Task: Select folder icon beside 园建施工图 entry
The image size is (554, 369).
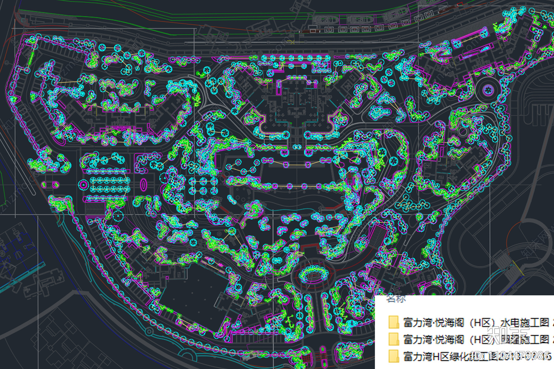Action: click(393, 339)
